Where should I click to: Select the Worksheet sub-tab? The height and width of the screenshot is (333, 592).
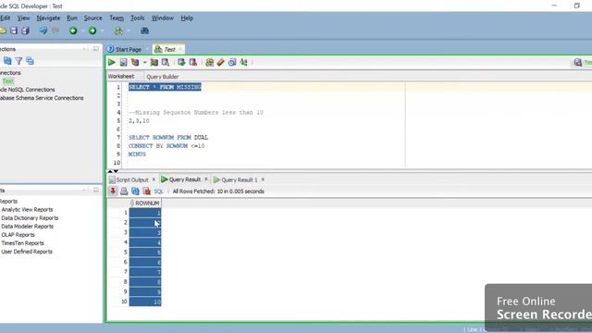coord(121,76)
